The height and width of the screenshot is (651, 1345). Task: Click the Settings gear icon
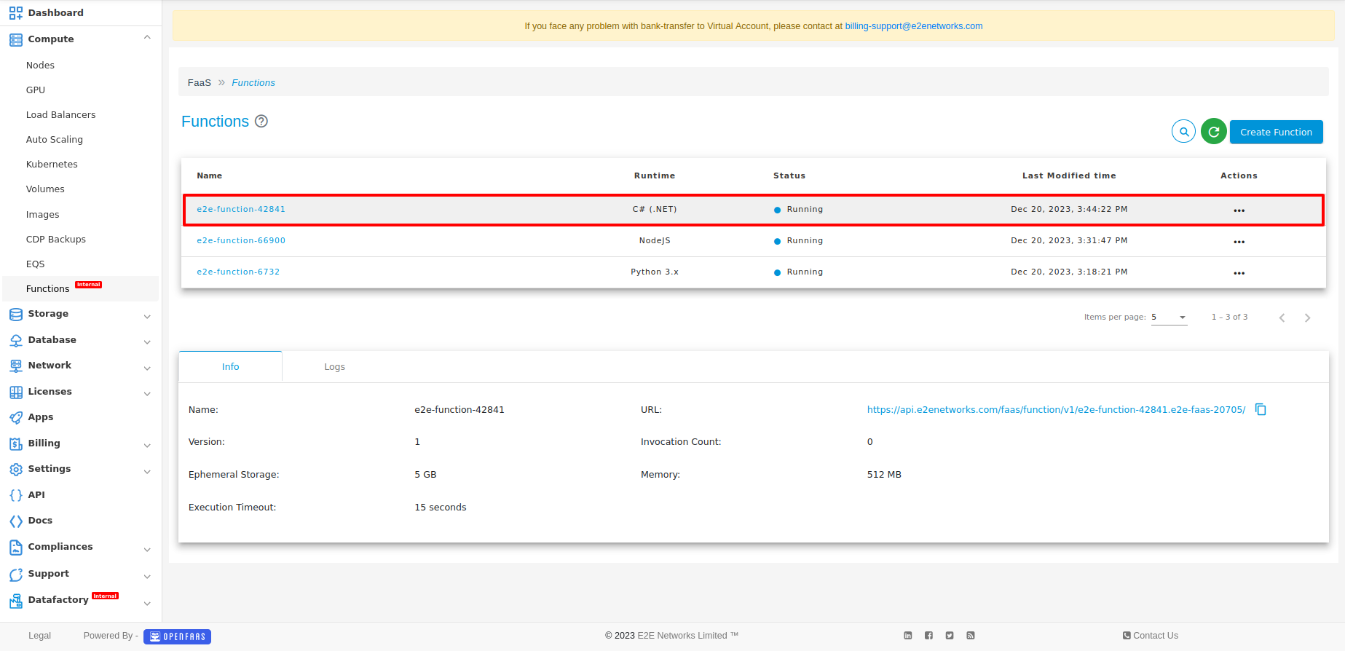pyautogui.click(x=15, y=469)
